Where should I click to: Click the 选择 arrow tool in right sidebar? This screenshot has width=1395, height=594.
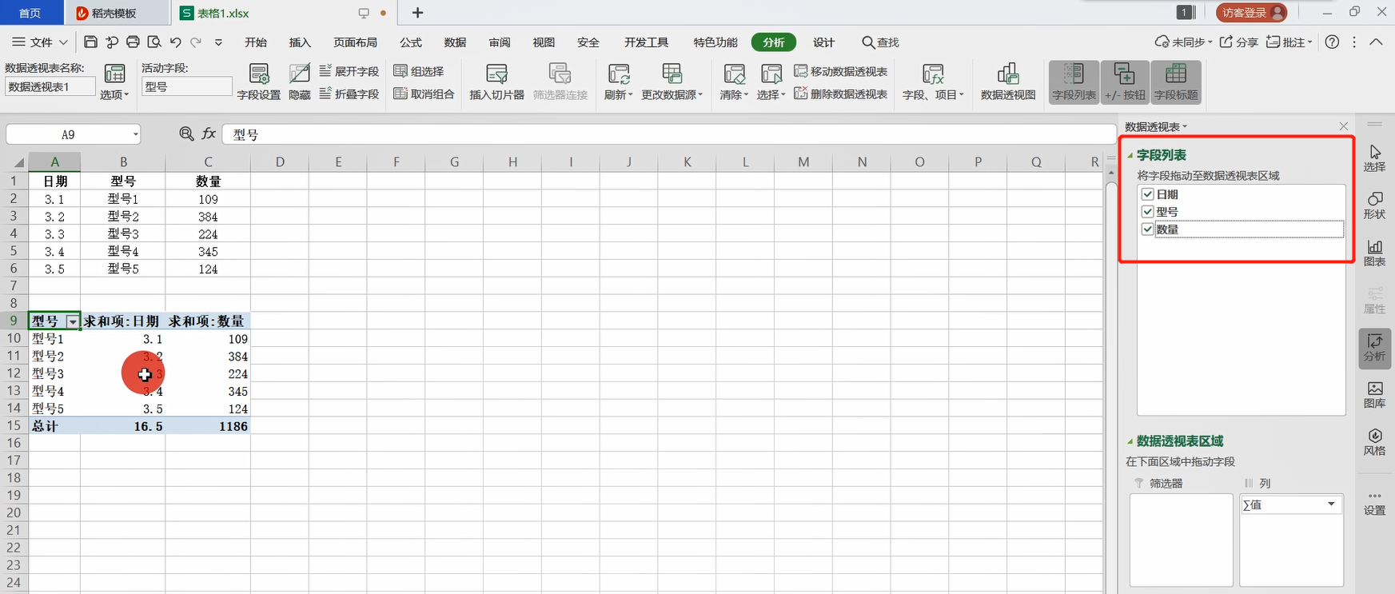pos(1374,158)
